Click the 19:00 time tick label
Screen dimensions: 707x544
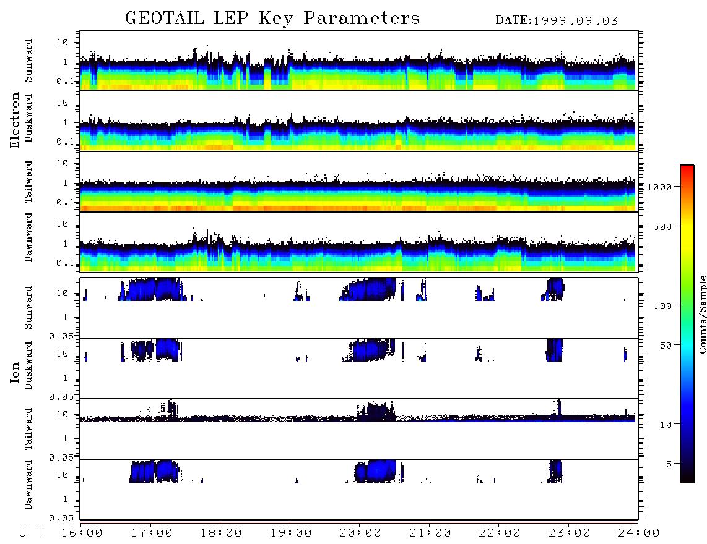(291, 533)
